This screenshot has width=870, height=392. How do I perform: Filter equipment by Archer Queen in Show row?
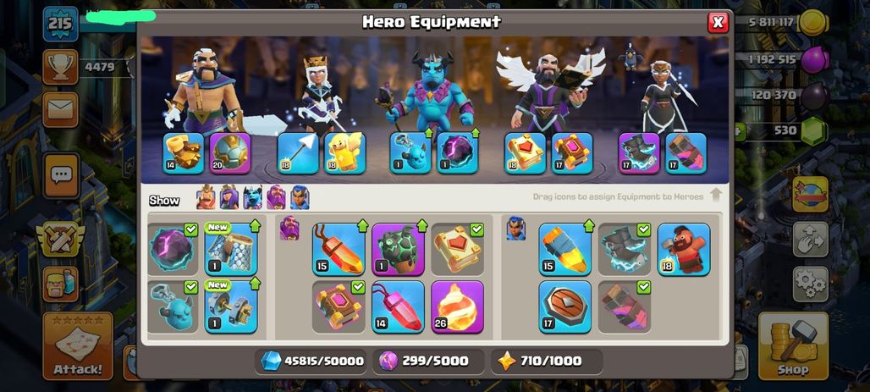coord(229,197)
